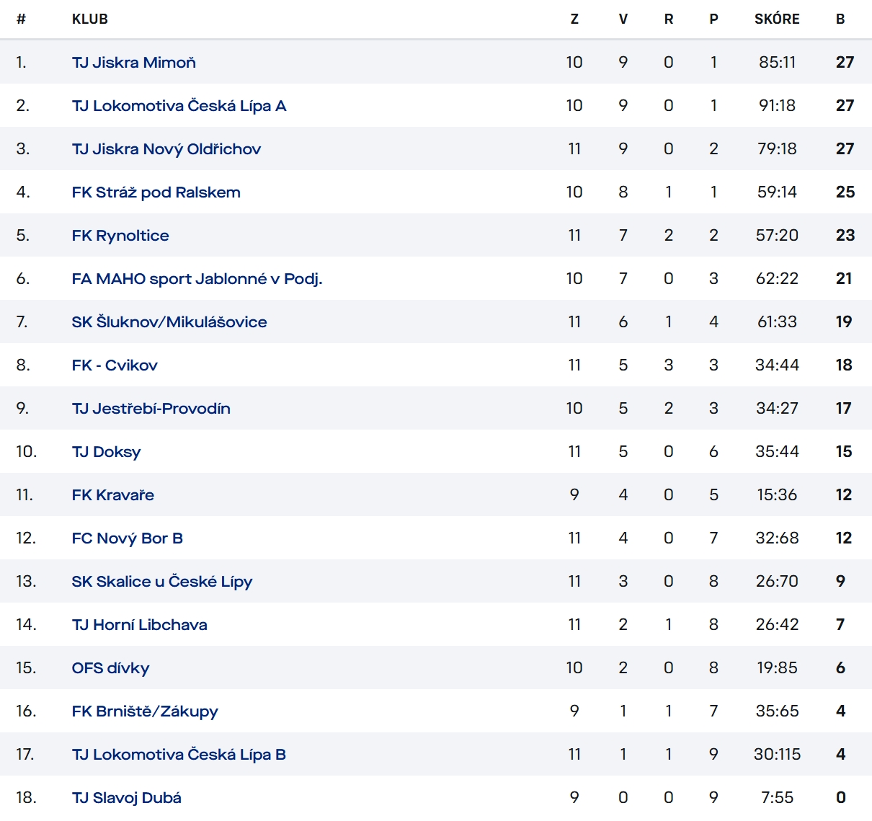Open TJ Jestřebí-Provodín club page
The width and height of the screenshot is (872, 821).
tap(151, 409)
